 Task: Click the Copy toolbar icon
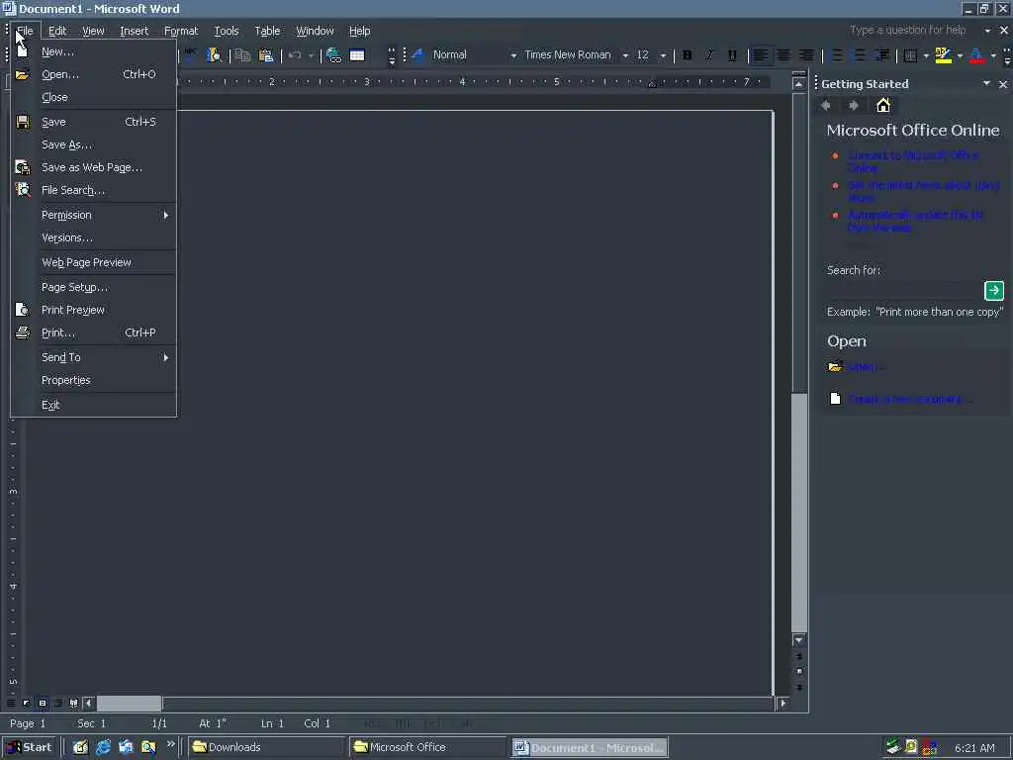coord(243,55)
